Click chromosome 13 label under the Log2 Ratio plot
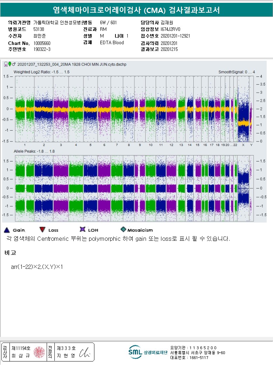The height and width of the screenshot is (365, 273). pos(181,145)
